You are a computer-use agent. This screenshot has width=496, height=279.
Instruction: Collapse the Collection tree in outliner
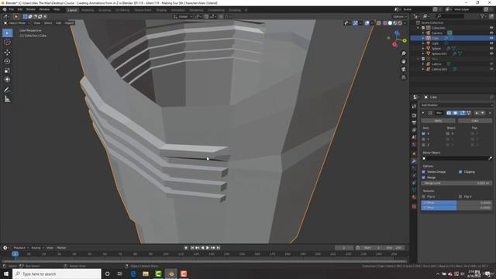point(418,28)
